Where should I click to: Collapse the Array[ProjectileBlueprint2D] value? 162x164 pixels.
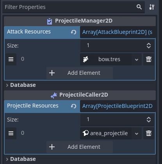(x=118, y=106)
